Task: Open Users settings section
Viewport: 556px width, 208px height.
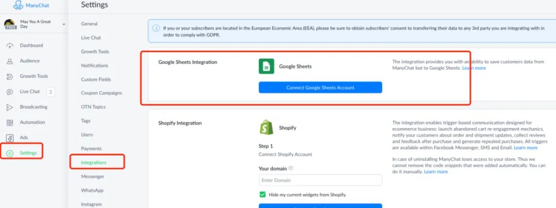Action: (x=87, y=135)
